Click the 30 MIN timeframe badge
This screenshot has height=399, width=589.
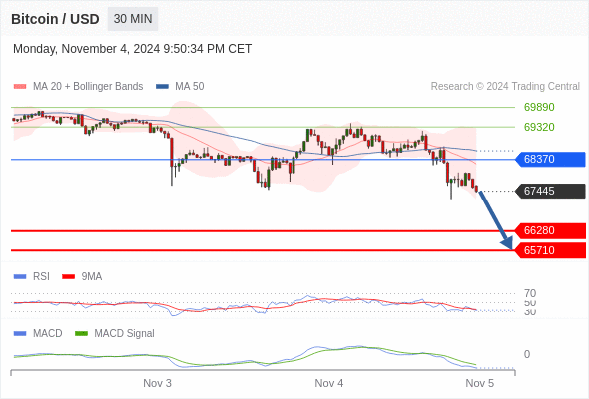pyautogui.click(x=133, y=19)
